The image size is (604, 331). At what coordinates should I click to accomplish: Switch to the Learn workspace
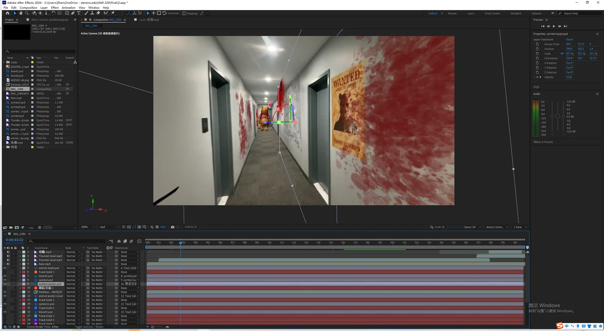coord(471,13)
